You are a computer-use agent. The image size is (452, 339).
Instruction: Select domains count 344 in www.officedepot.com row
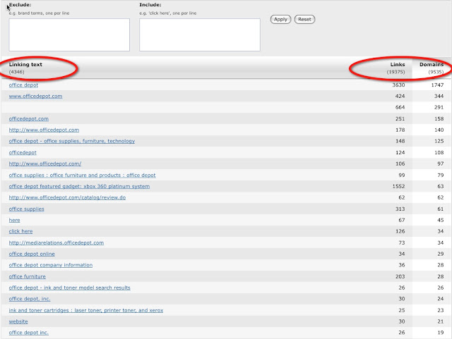tap(439, 96)
